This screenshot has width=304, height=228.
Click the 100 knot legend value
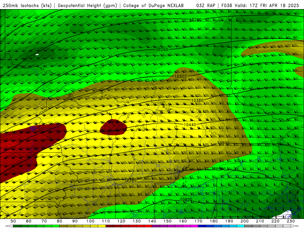coord(90,221)
